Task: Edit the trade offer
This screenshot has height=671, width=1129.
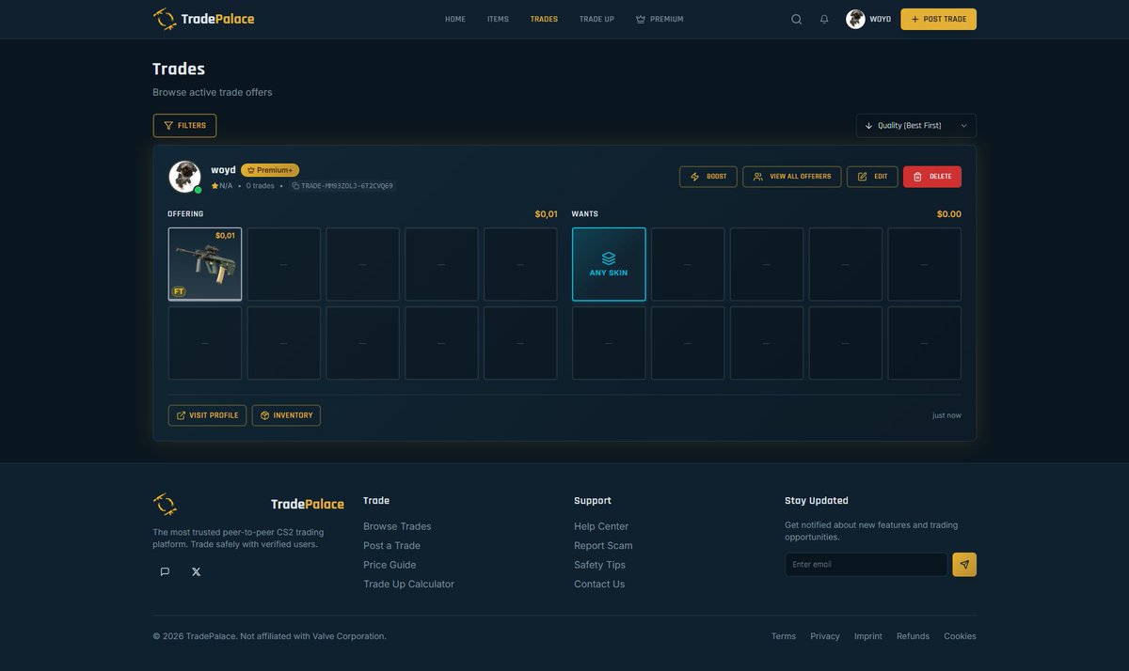Action: [x=872, y=177]
